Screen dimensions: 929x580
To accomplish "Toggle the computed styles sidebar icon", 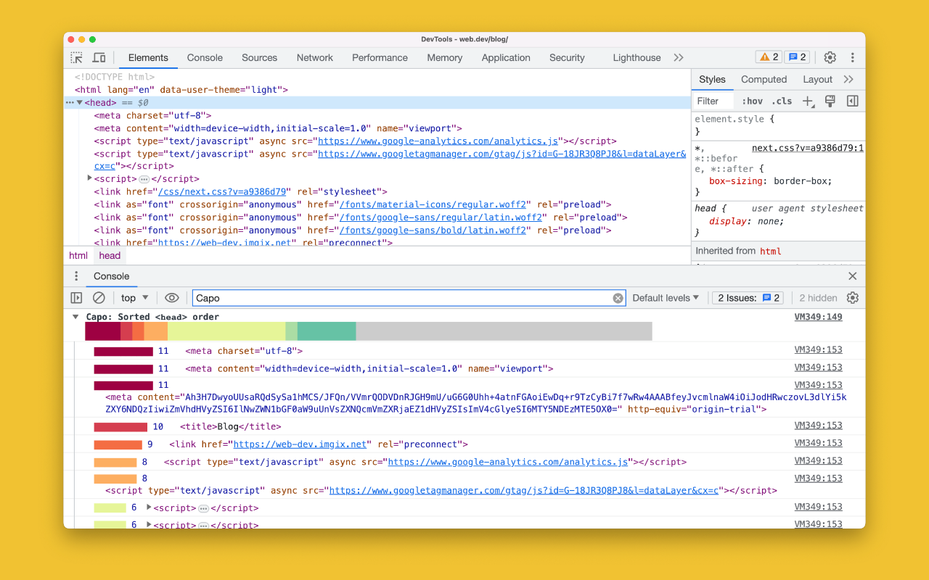I will click(x=853, y=101).
